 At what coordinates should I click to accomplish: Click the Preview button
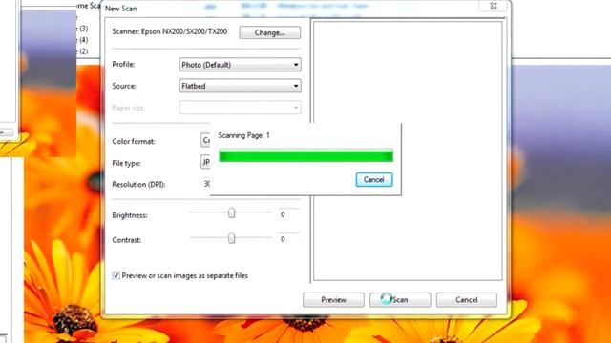[x=333, y=300]
